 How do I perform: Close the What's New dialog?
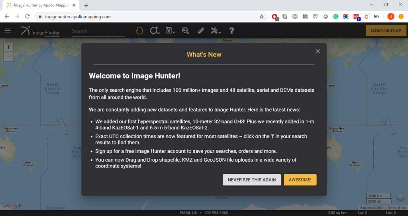[x=318, y=51]
